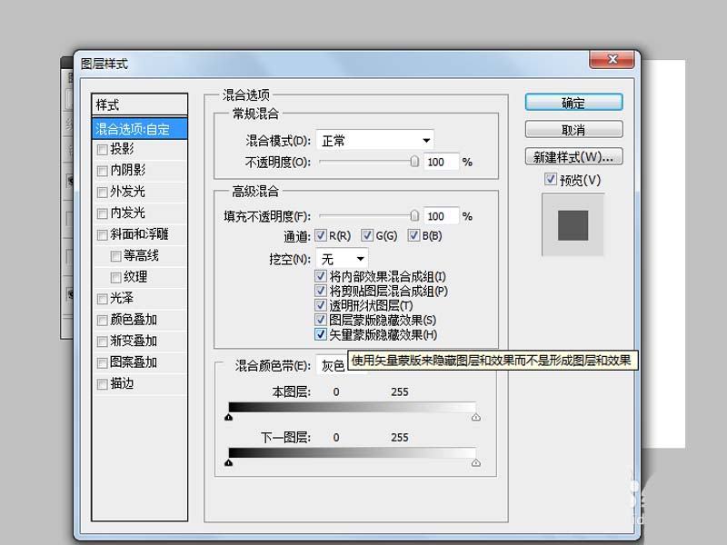This screenshot has height=545, width=727.
Task: Open the 描边 settings page
Action: (x=122, y=383)
